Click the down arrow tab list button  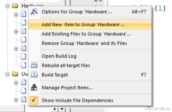click(x=62, y=109)
